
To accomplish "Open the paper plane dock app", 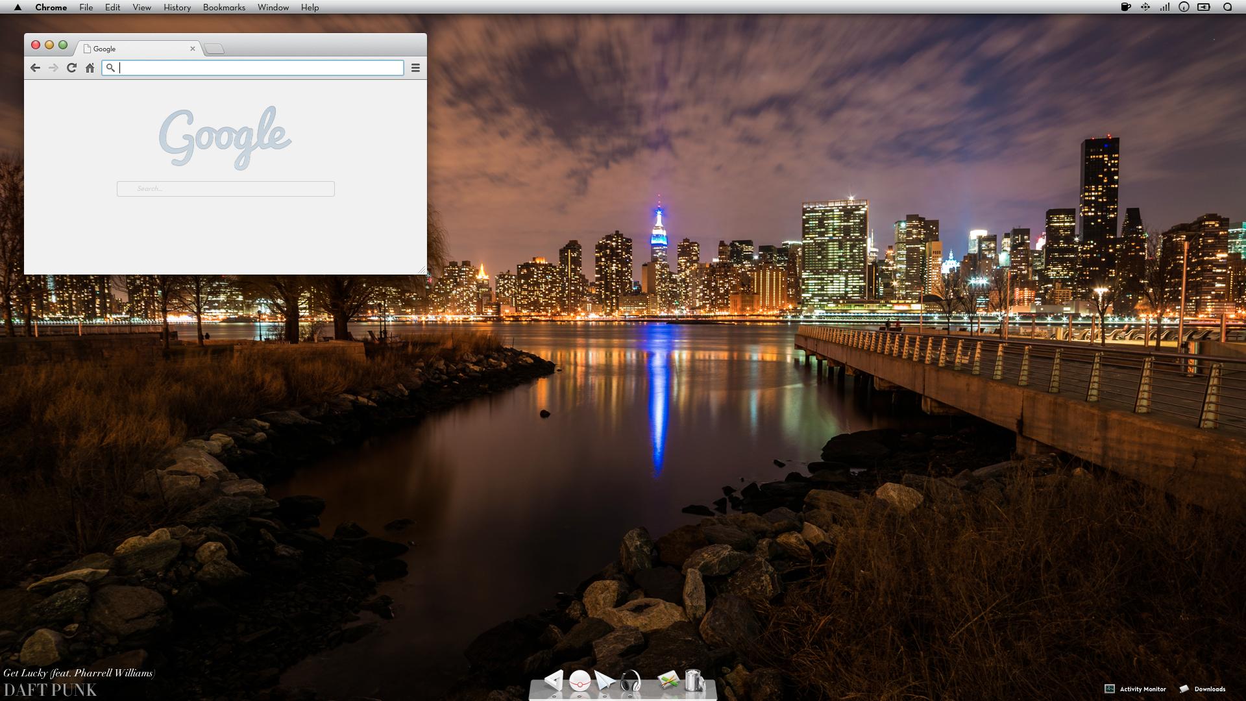I will [x=605, y=681].
